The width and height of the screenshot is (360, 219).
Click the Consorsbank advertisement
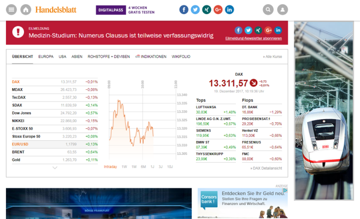(243, 204)
